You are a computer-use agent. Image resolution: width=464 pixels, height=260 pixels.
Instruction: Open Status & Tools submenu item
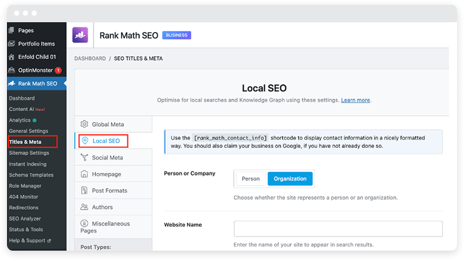pos(26,230)
